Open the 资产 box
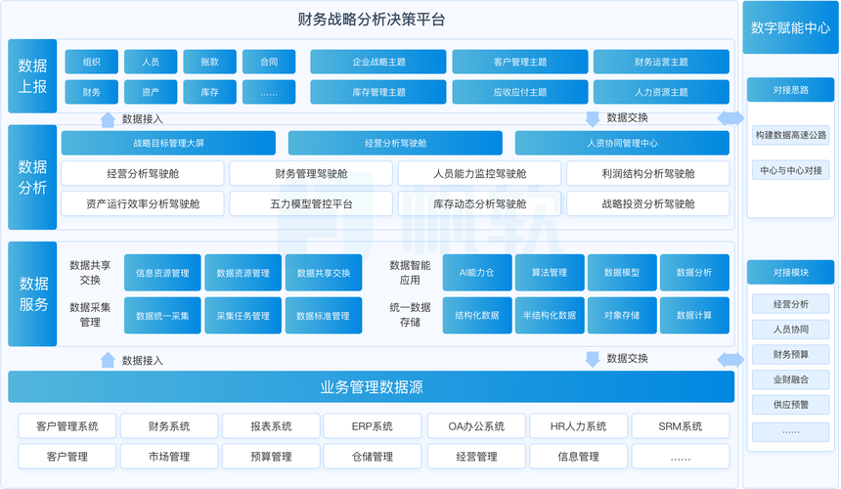Viewport: 841px width, 489px height. tap(151, 92)
